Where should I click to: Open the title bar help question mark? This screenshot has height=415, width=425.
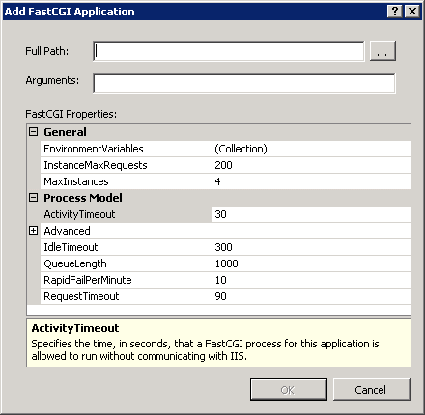(395, 12)
